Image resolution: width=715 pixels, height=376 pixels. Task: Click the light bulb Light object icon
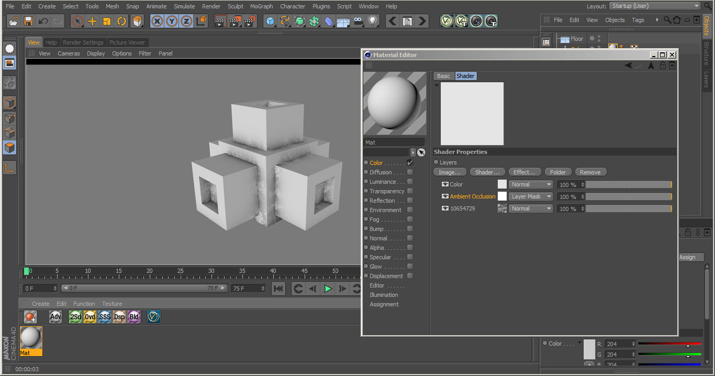(372, 21)
